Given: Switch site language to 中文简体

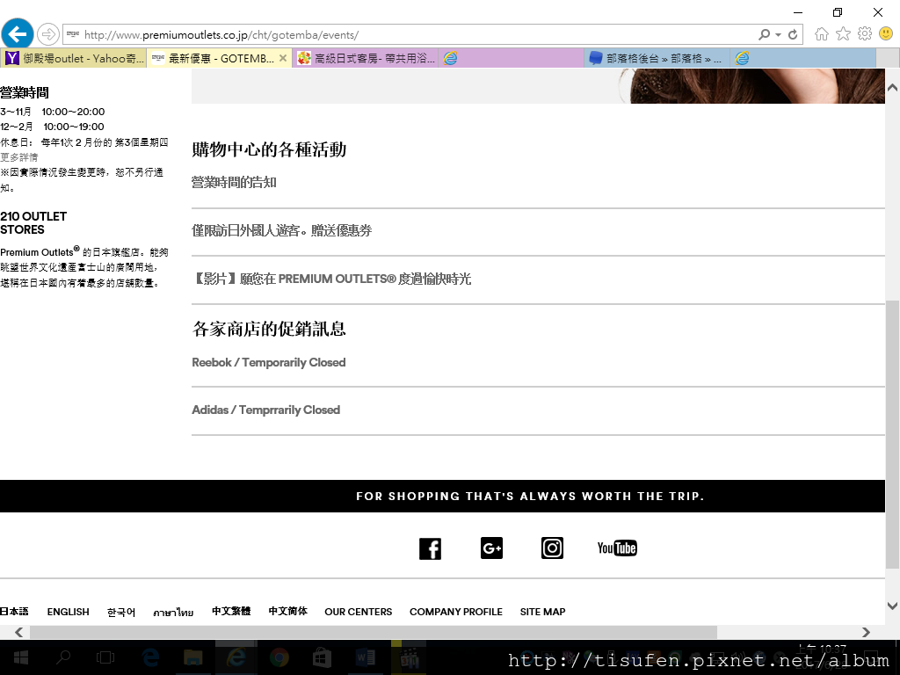Looking at the screenshot, I should coord(288,612).
